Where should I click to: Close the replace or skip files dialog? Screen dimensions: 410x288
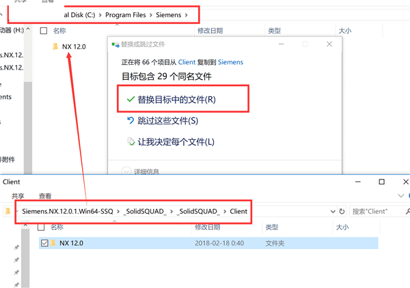(329, 44)
